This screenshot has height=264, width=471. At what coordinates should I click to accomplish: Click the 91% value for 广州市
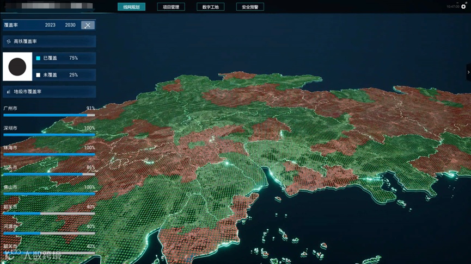coord(90,108)
